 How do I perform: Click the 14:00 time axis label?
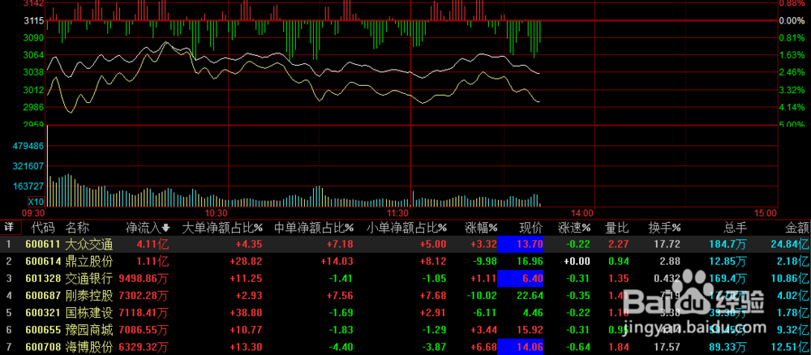click(582, 213)
